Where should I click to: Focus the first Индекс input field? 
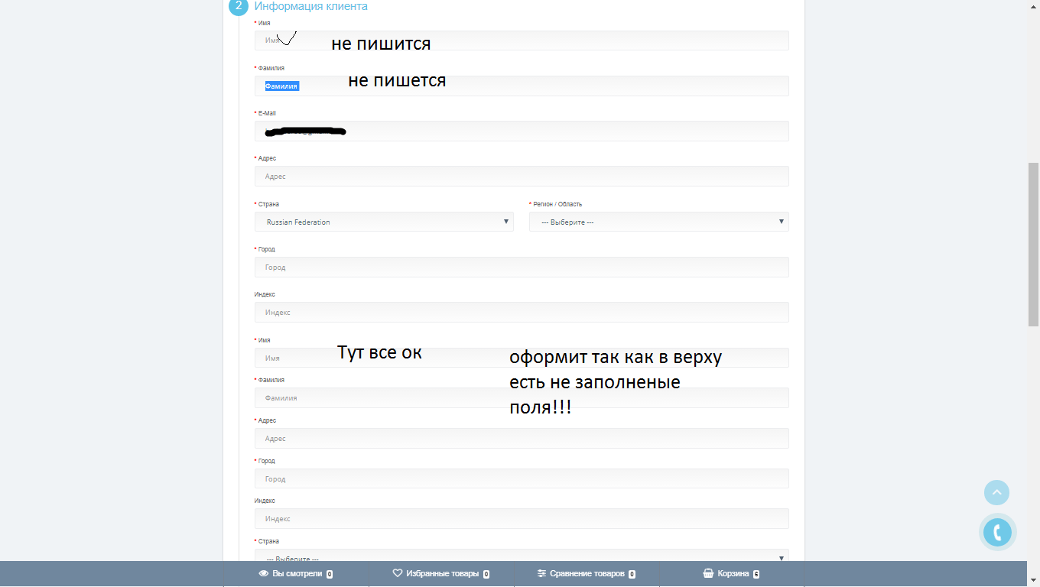coord(522,313)
